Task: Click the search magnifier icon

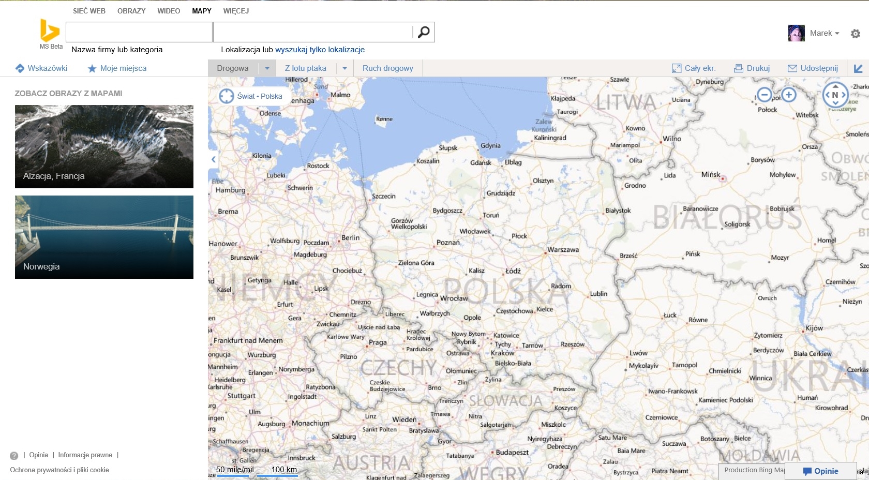Action: tap(424, 32)
